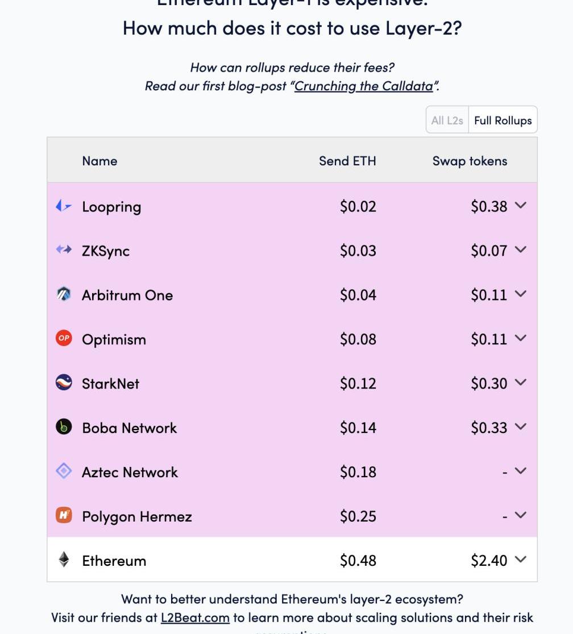Click the Send ETH column header

[347, 161]
